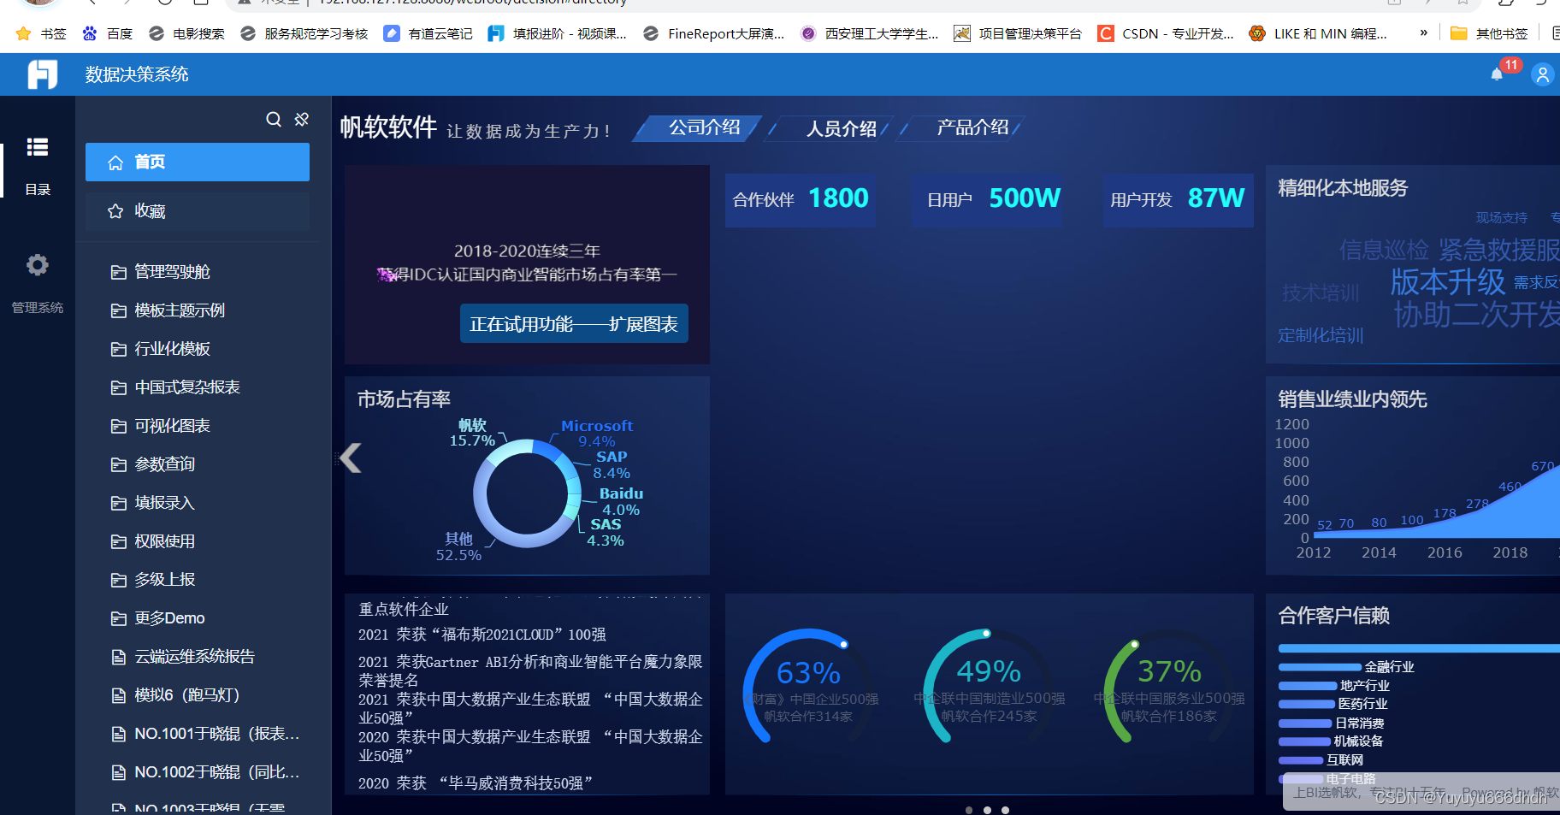The image size is (1560, 815).
Task: Click the search icon in the directory panel
Action: pos(273,119)
